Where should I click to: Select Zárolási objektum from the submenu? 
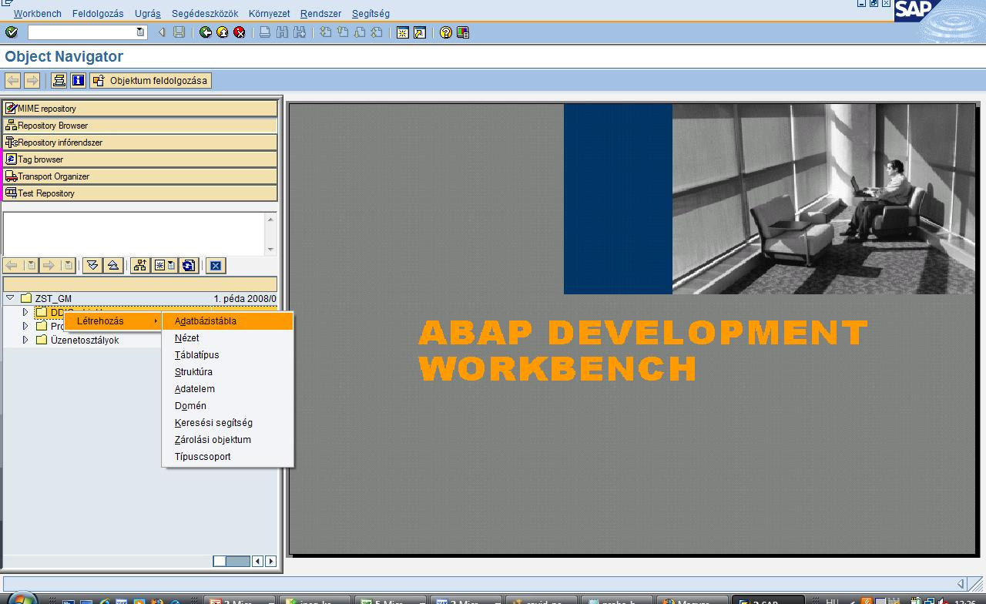pos(227,440)
